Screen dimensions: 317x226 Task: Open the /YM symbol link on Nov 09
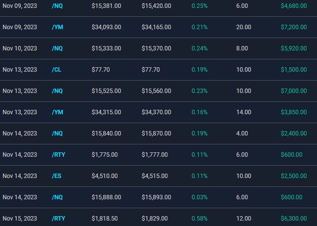(57, 27)
